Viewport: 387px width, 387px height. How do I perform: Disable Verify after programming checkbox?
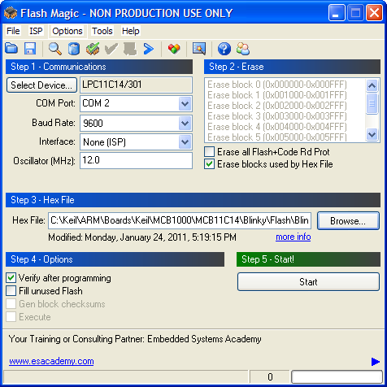coord(11,278)
